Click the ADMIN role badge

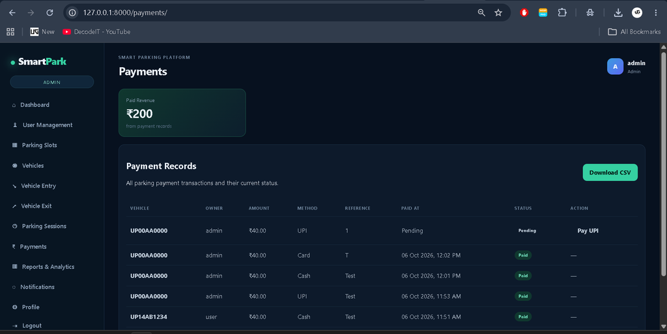(x=52, y=82)
